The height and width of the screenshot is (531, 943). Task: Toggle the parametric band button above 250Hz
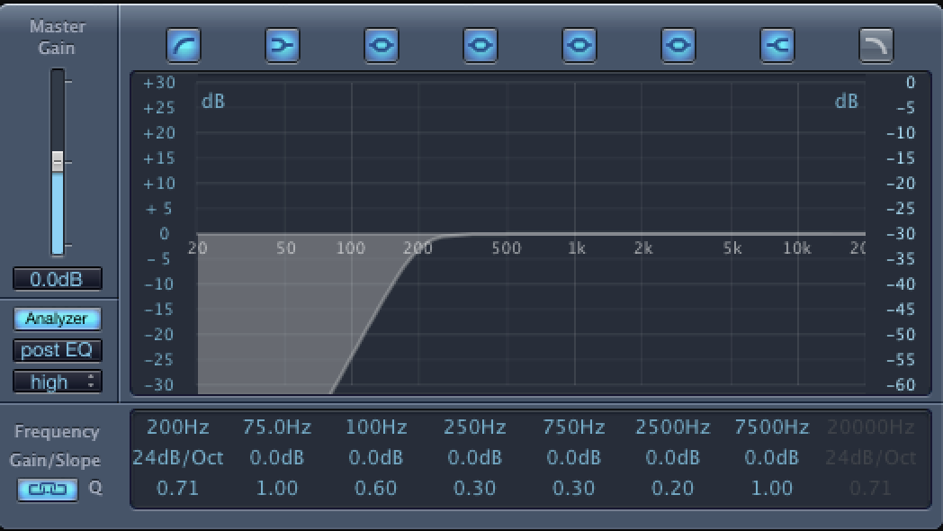click(x=480, y=45)
